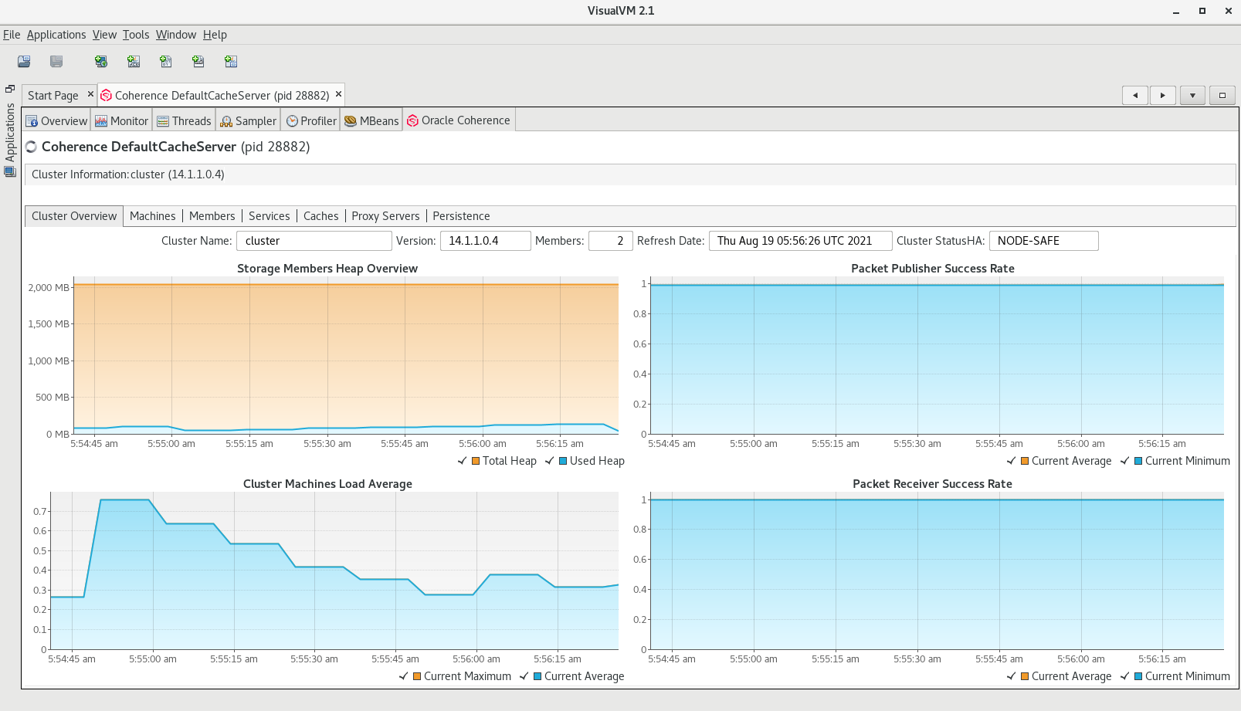Screen dimensions: 1241x711
Task: Switch to the Caches sub-tab
Action: tap(320, 216)
